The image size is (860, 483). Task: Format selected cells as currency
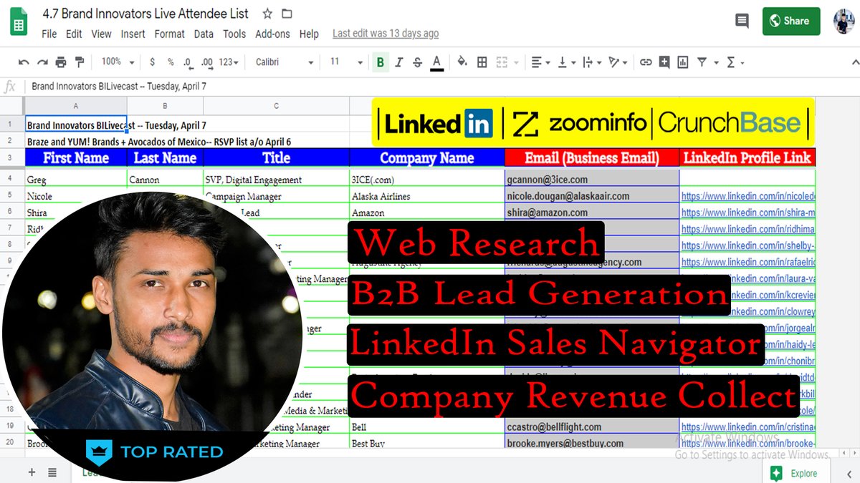[152, 62]
